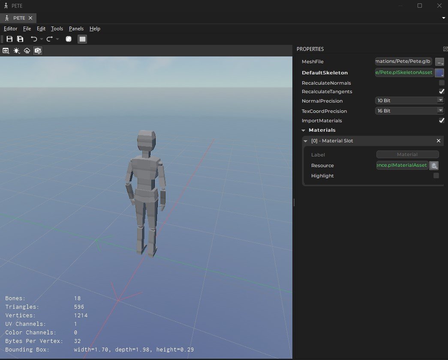The image size is (448, 360).
Task: Toggle the screenshot camera icon
Action: point(38,50)
